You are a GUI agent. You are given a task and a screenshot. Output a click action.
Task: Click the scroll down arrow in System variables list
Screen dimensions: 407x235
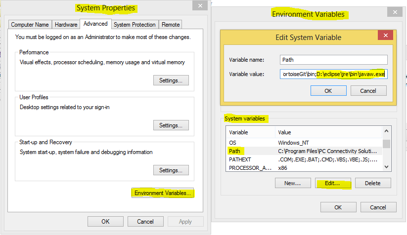pyautogui.click(x=387, y=167)
